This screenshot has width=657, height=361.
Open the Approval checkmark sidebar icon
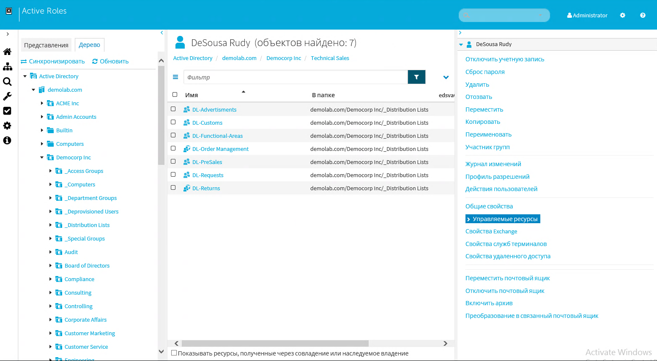(x=7, y=111)
